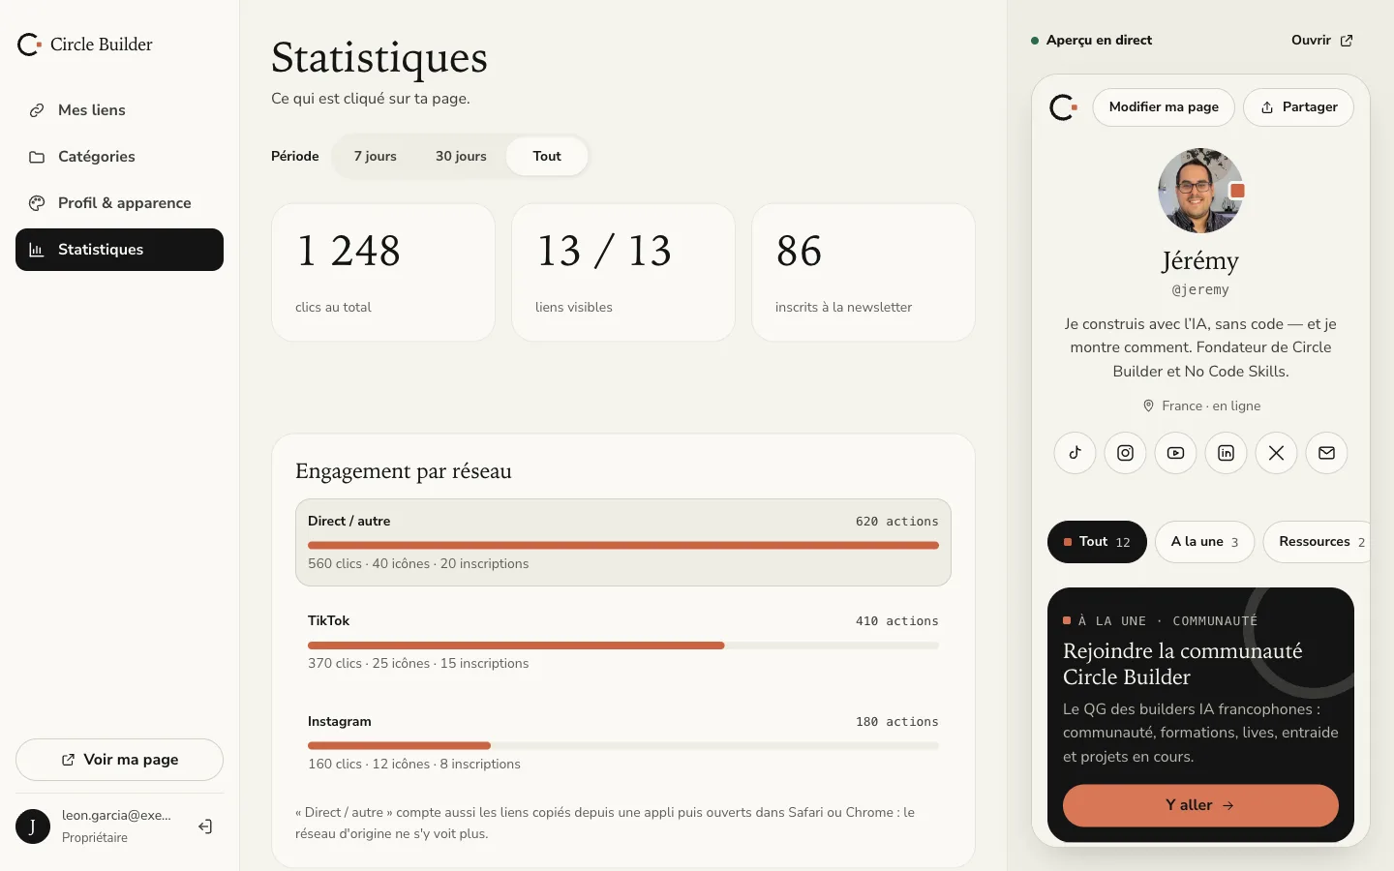Click the Instagram engagement progress bar
This screenshot has width=1394, height=871.
tap(623, 746)
